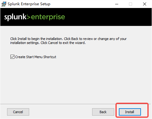Click the chevron symbol in the Splunk logo
Viewport: 152px width, 119px height.
click(x=29, y=17)
